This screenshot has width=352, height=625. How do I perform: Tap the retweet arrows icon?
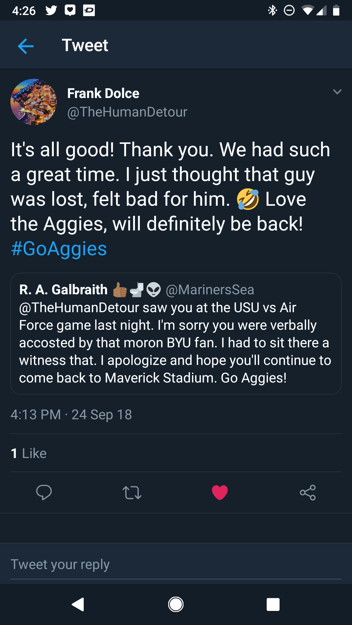[132, 493]
